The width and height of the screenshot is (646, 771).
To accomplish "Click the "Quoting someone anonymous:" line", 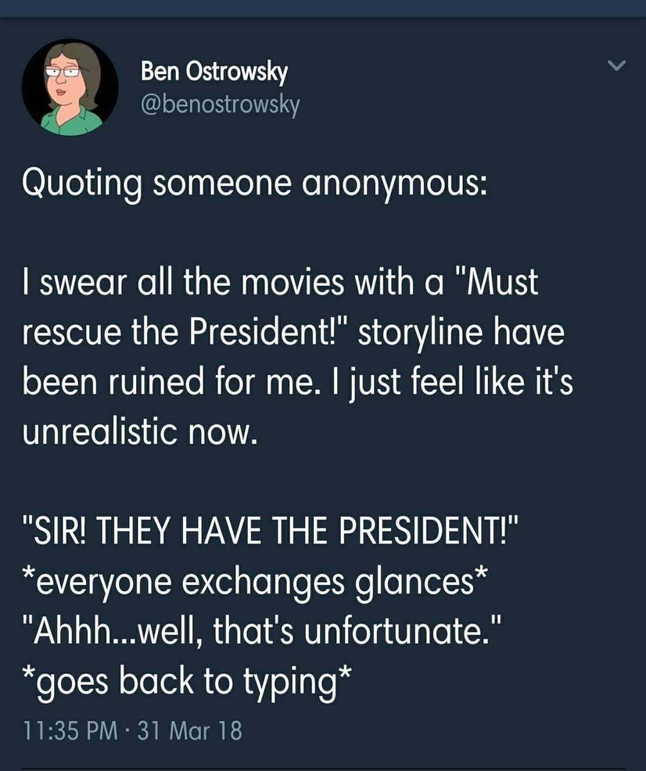I will [x=254, y=183].
